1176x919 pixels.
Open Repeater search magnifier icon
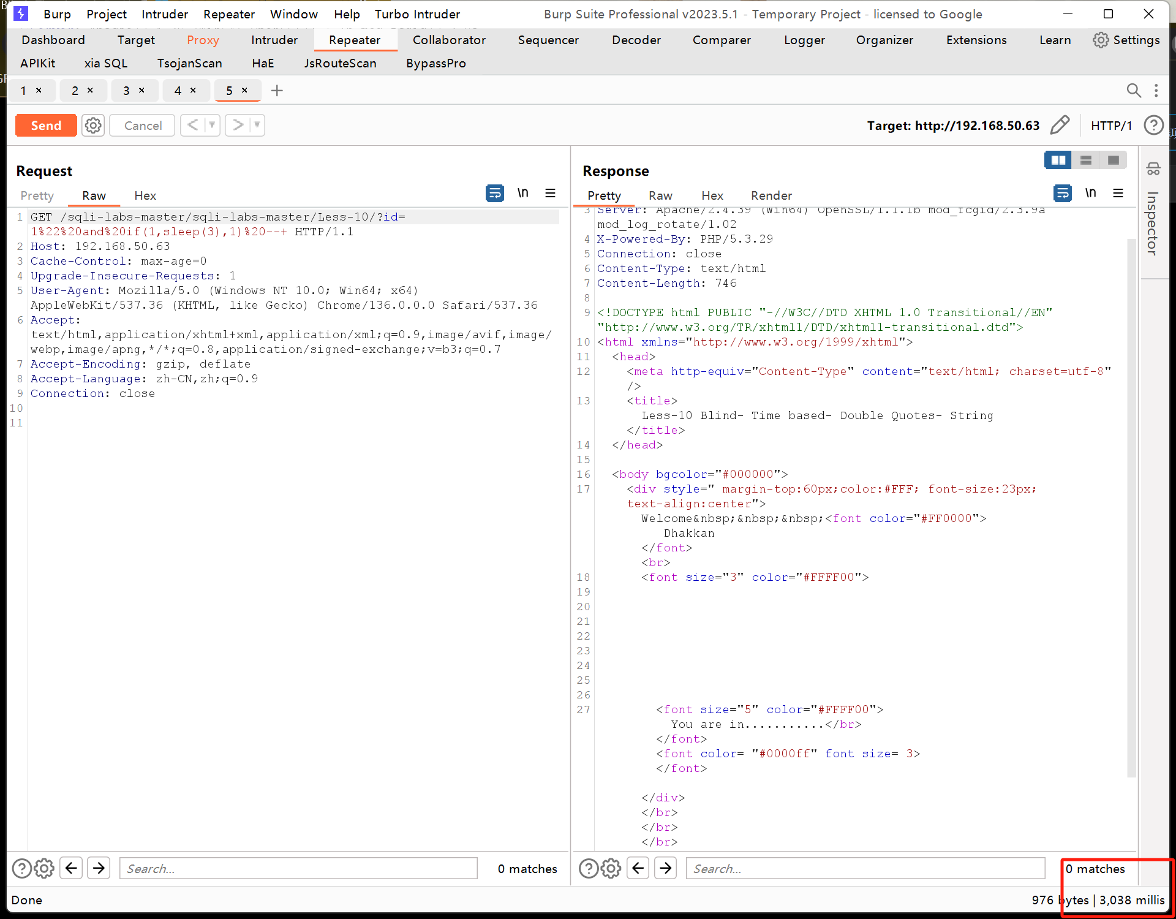(1133, 91)
